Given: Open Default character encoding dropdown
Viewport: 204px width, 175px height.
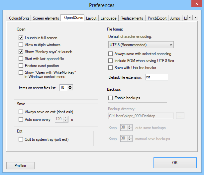Looking at the screenshot, I should click(141, 44).
